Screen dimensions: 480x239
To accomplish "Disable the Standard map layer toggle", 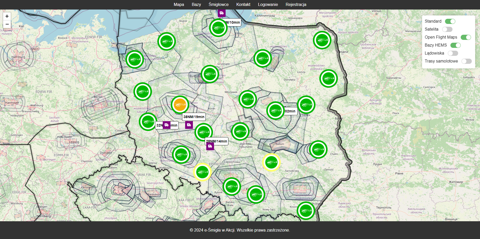I will point(450,21).
